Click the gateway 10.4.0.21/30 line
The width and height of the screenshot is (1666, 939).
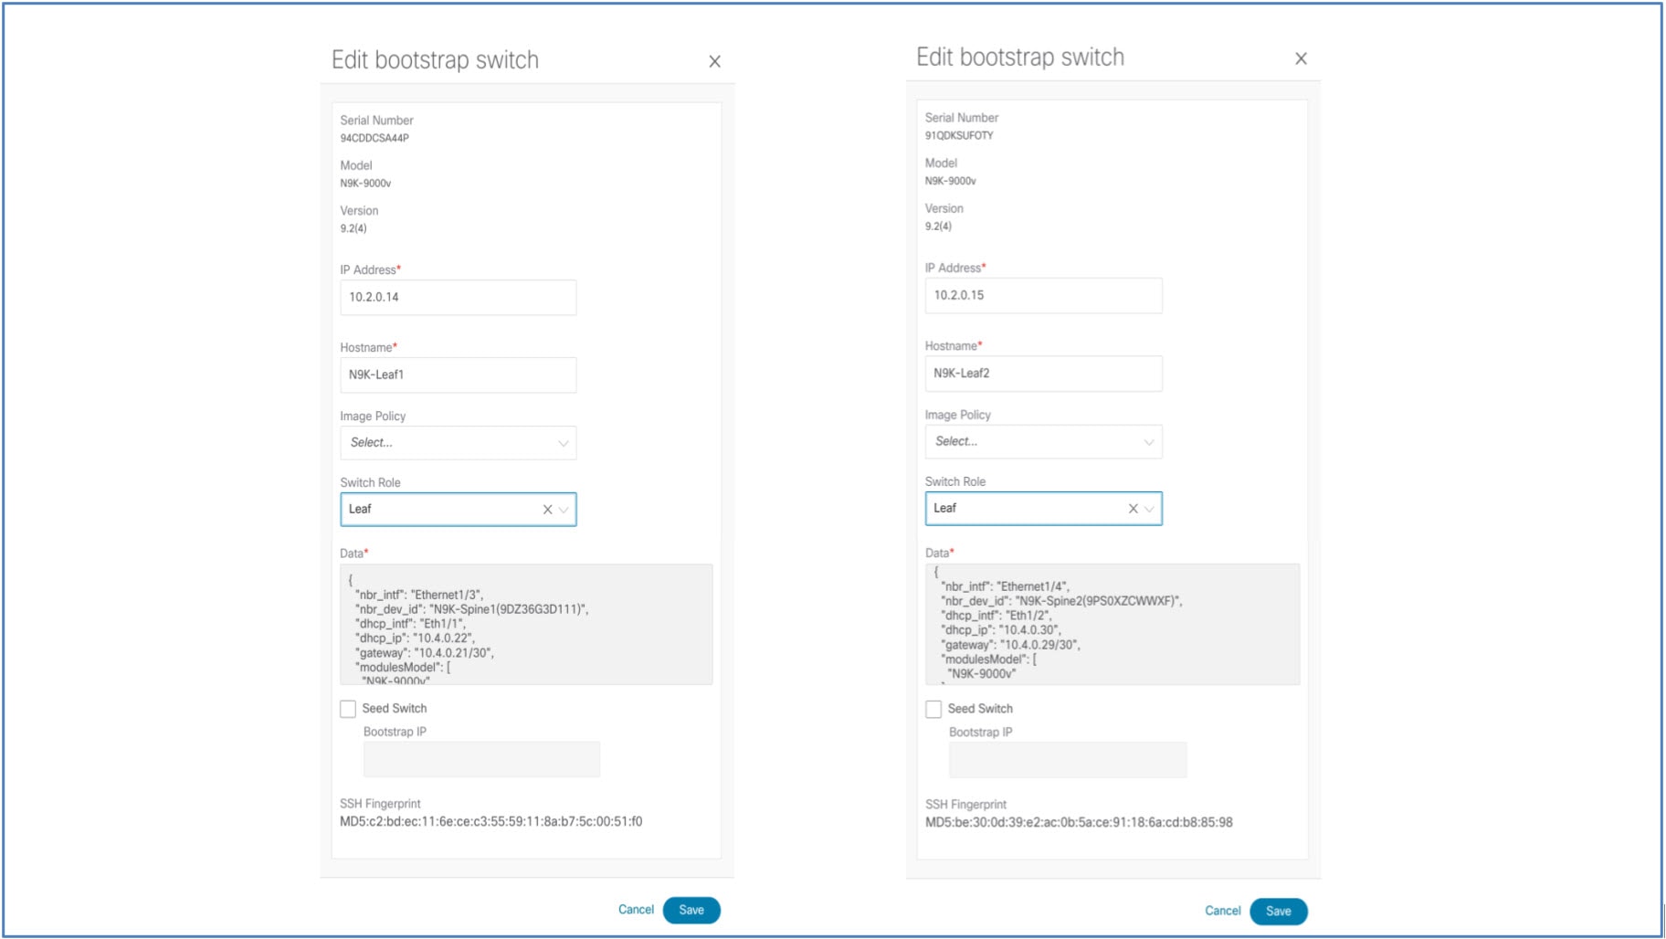click(x=425, y=653)
